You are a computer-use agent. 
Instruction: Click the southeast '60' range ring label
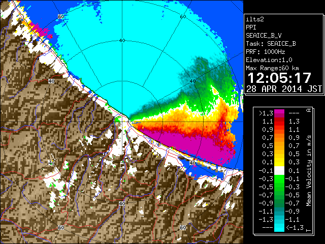click(183, 227)
